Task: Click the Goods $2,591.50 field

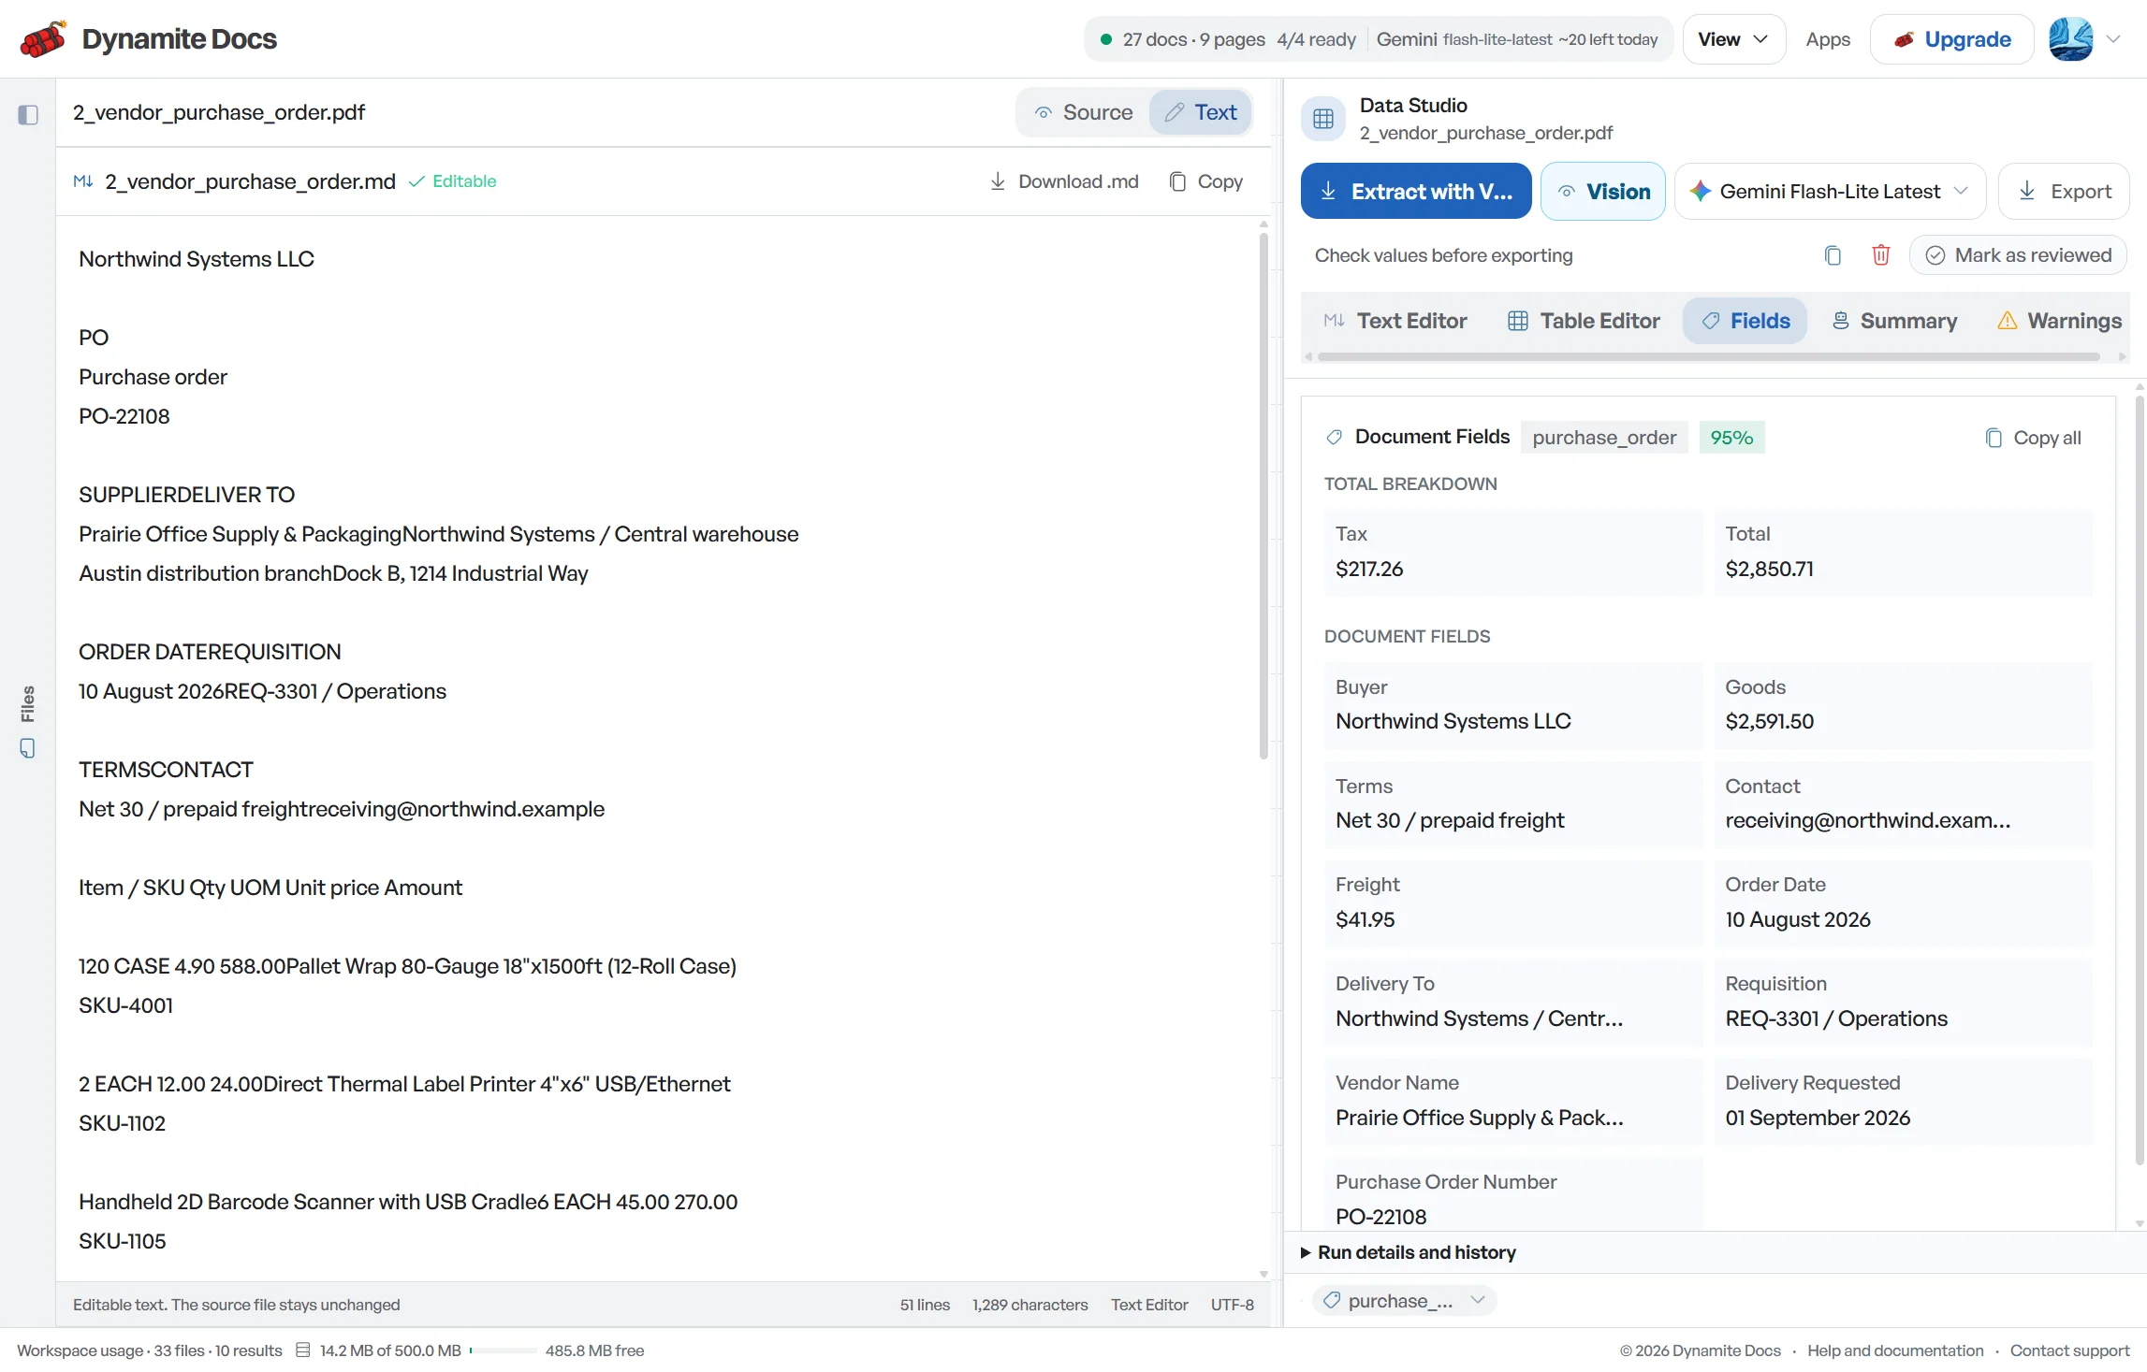Action: [x=1903, y=705]
